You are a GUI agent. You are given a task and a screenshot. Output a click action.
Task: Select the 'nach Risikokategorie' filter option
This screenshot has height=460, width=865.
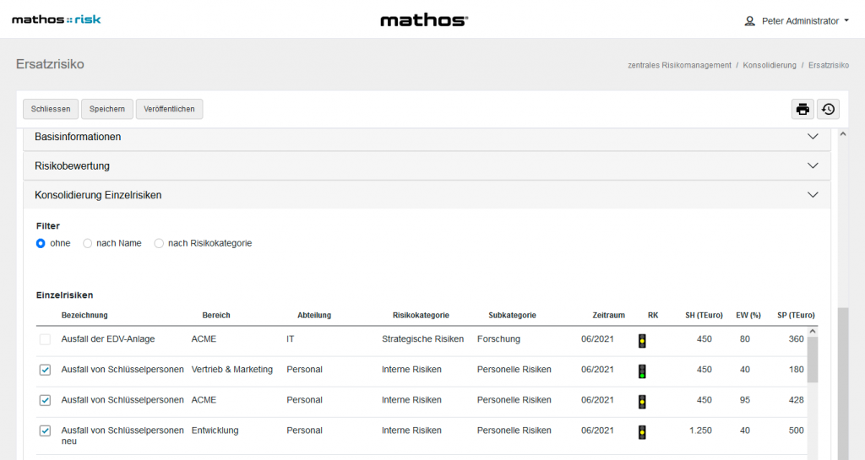(x=159, y=243)
